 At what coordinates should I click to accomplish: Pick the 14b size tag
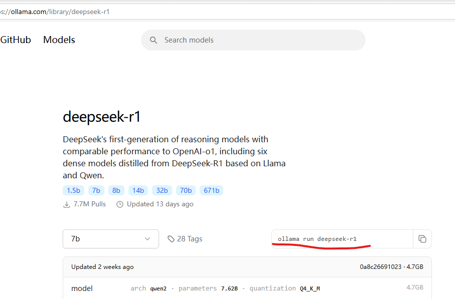tap(138, 190)
